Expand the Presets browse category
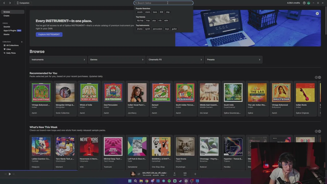Viewport: 327px width, 184px height. tap(234, 60)
